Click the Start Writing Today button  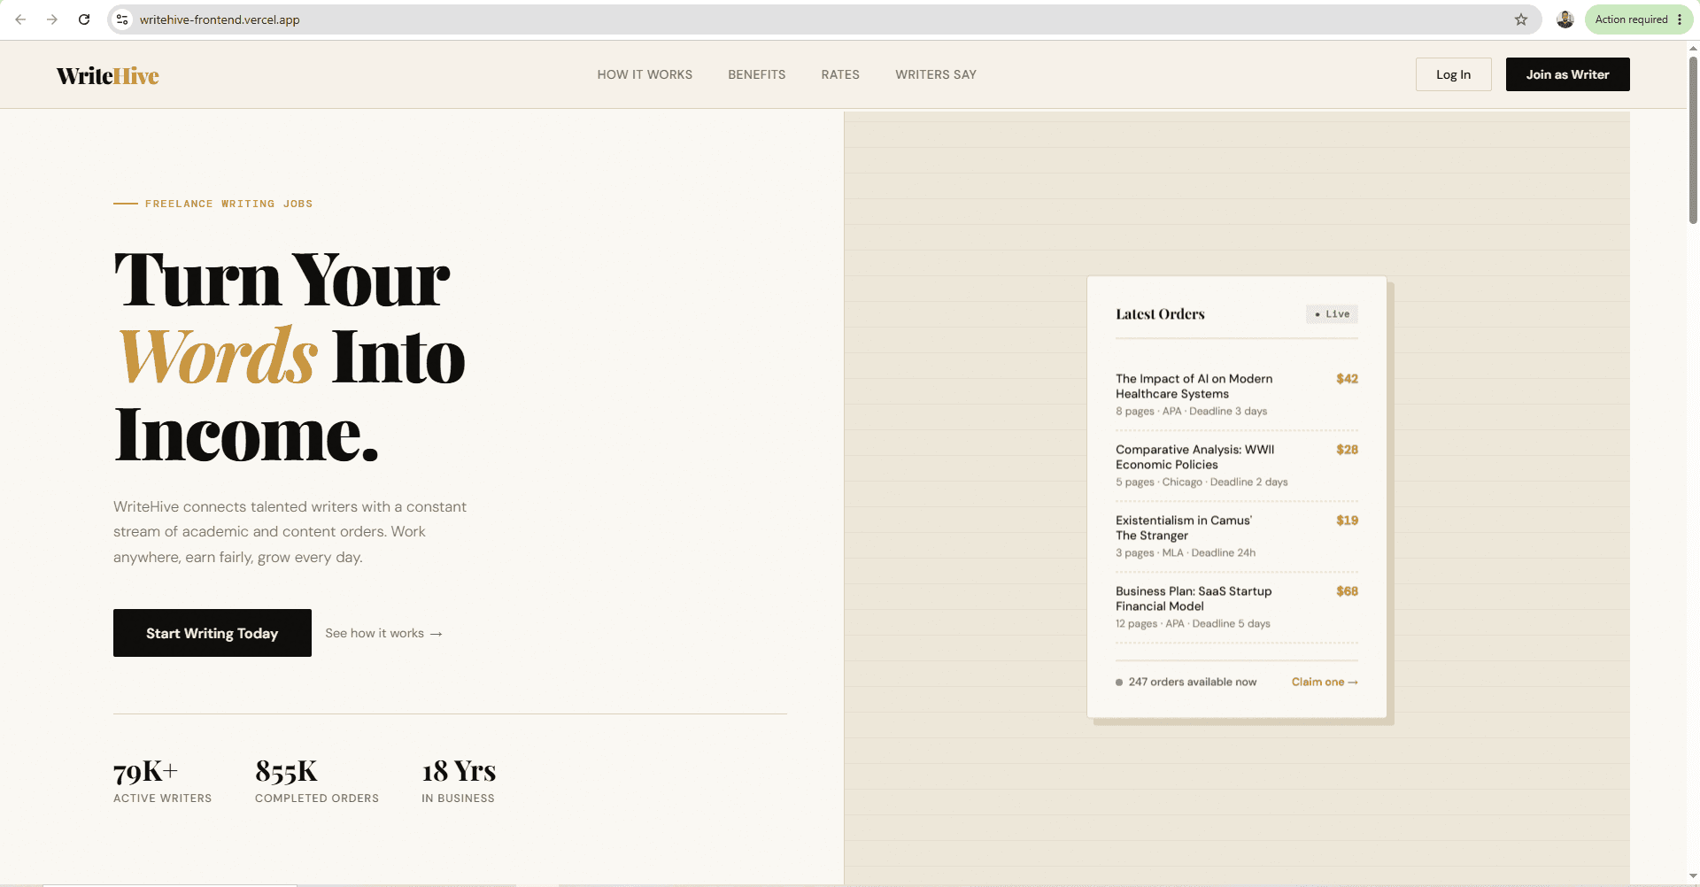(x=212, y=633)
